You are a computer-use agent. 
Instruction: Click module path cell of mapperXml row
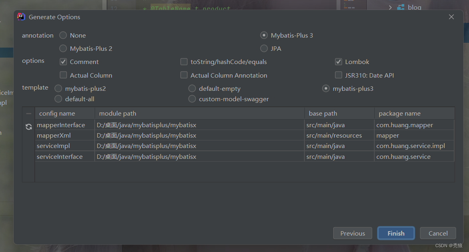pyautogui.click(x=200, y=136)
